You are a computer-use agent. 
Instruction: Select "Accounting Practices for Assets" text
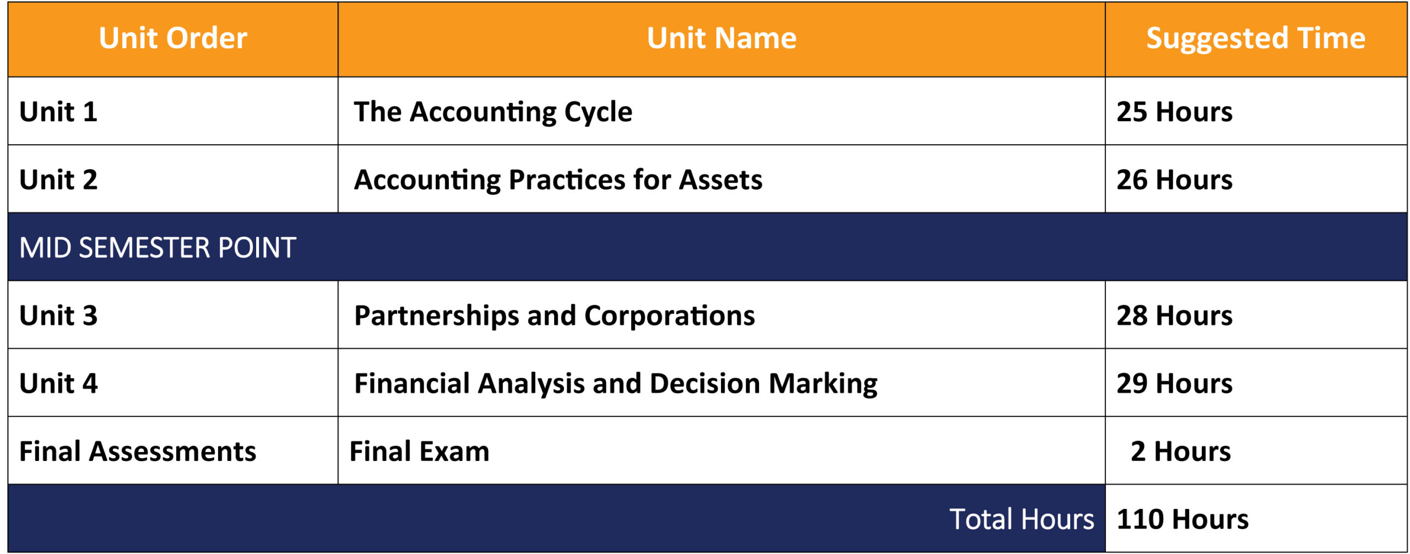coord(558,180)
